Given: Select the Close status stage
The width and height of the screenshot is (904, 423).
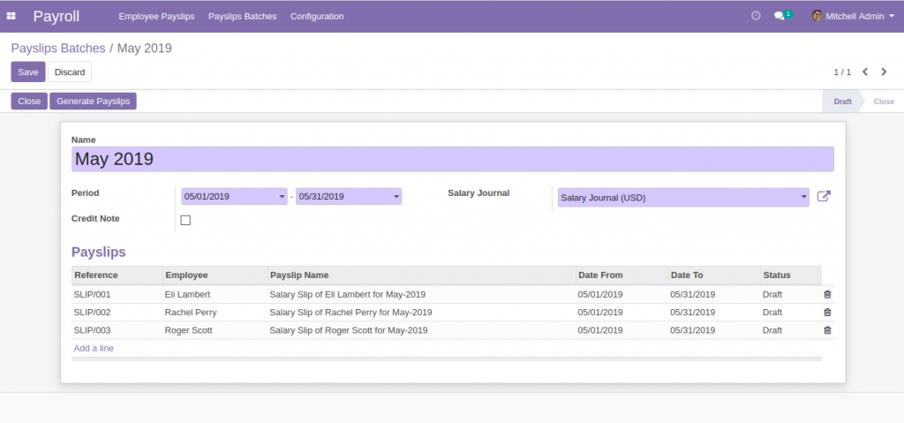Looking at the screenshot, I should [883, 102].
